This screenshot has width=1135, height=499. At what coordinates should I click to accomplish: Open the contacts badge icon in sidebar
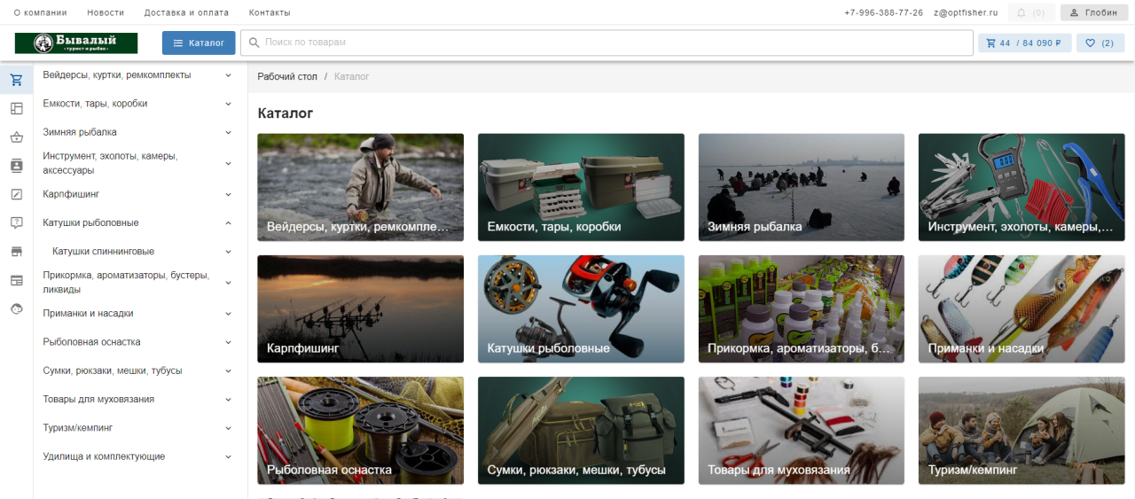pyautogui.click(x=16, y=166)
